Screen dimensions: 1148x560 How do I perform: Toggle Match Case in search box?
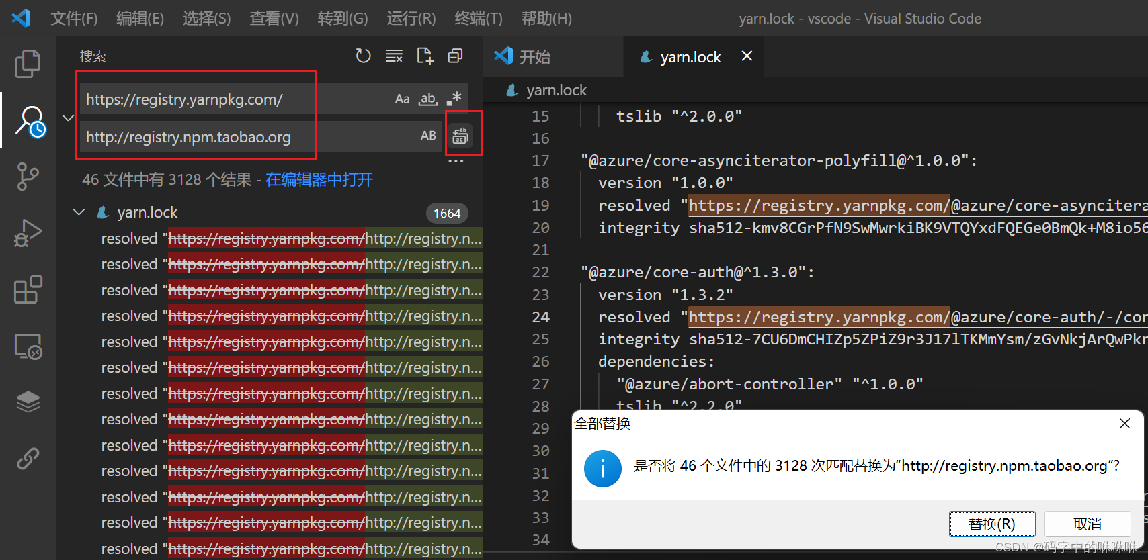click(x=402, y=99)
